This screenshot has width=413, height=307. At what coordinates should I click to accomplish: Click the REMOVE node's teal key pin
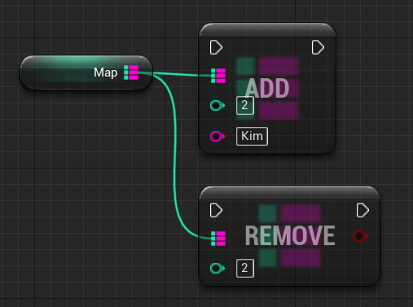(x=217, y=269)
